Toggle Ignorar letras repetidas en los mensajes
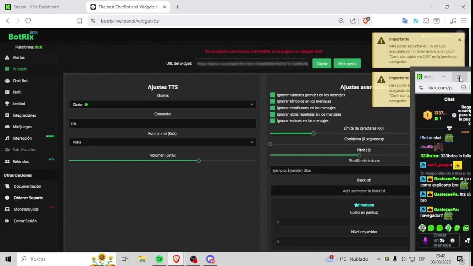The width and height of the screenshot is (473, 266). (x=273, y=114)
